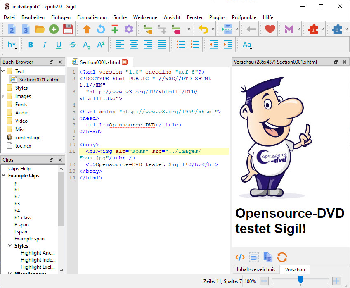Open the purple settings gear icon
The image size is (350, 288).
pyautogui.click(x=129, y=29)
